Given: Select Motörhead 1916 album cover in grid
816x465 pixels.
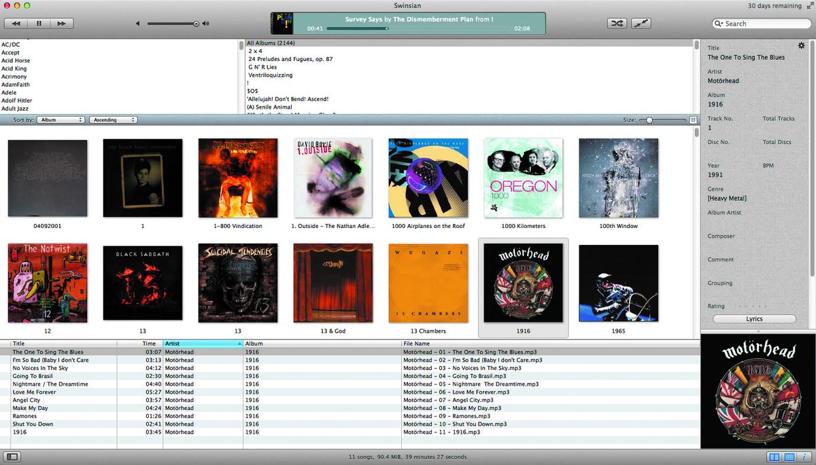Looking at the screenshot, I should coord(524,283).
